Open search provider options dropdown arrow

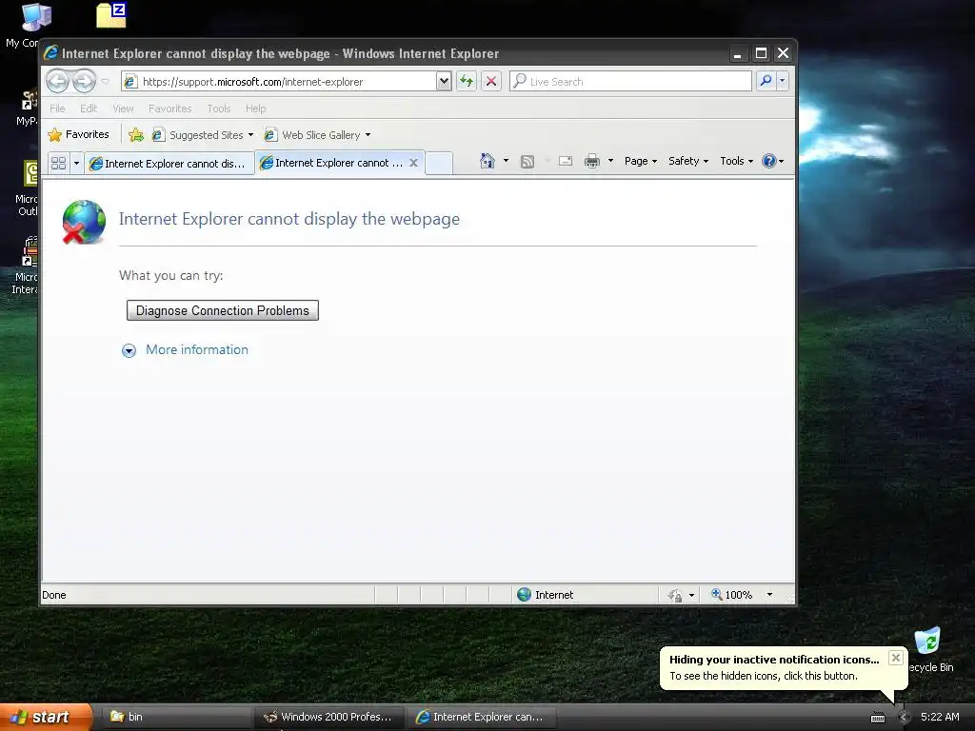(783, 81)
